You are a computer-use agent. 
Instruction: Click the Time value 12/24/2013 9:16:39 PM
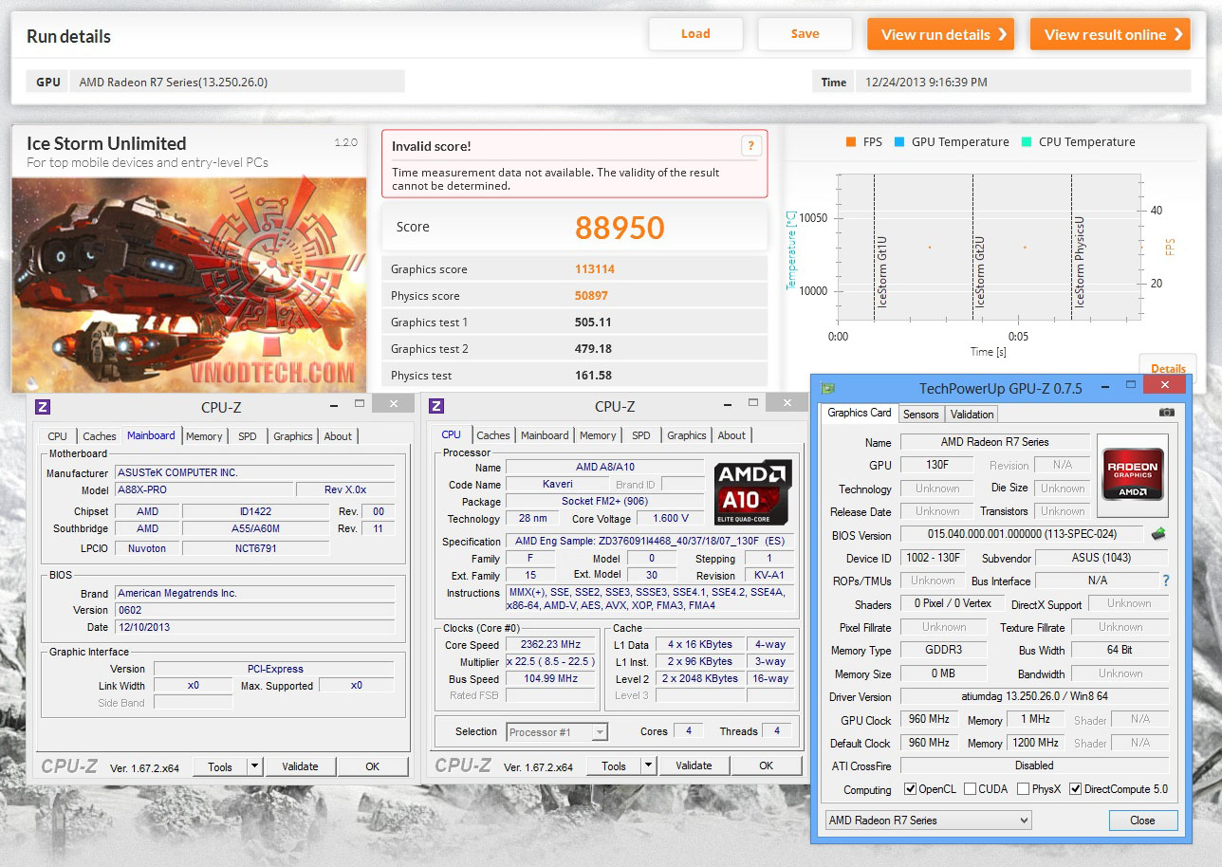[926, 82]
